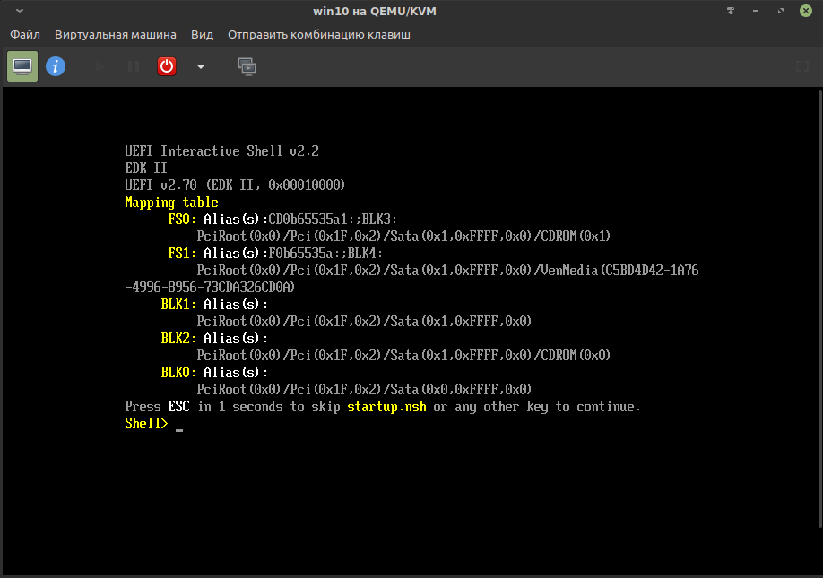The height and width of the screenshot is (578, 823).
Task: Open Отправить комбинацию клавиш menu
Action: coord(319,35)
